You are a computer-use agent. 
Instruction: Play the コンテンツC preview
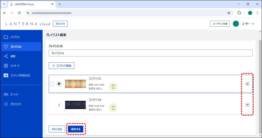(x=59, y=84)
